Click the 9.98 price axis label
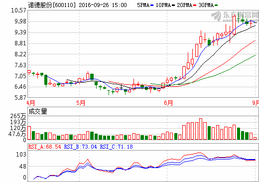This screenshot has width=259, height=182. [x=20, y=21]
